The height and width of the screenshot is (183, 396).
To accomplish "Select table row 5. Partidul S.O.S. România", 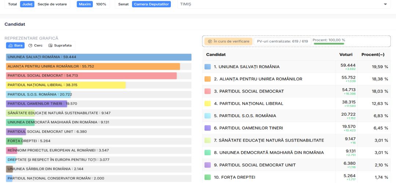I will pos(297,116).
